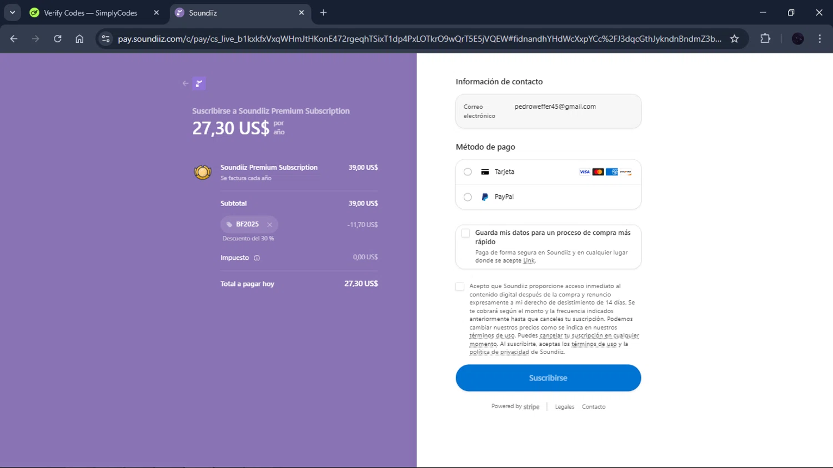Viewport: 833px width, 468px height.
Task: View site information icon in address bar
Action: coord(106,39)
